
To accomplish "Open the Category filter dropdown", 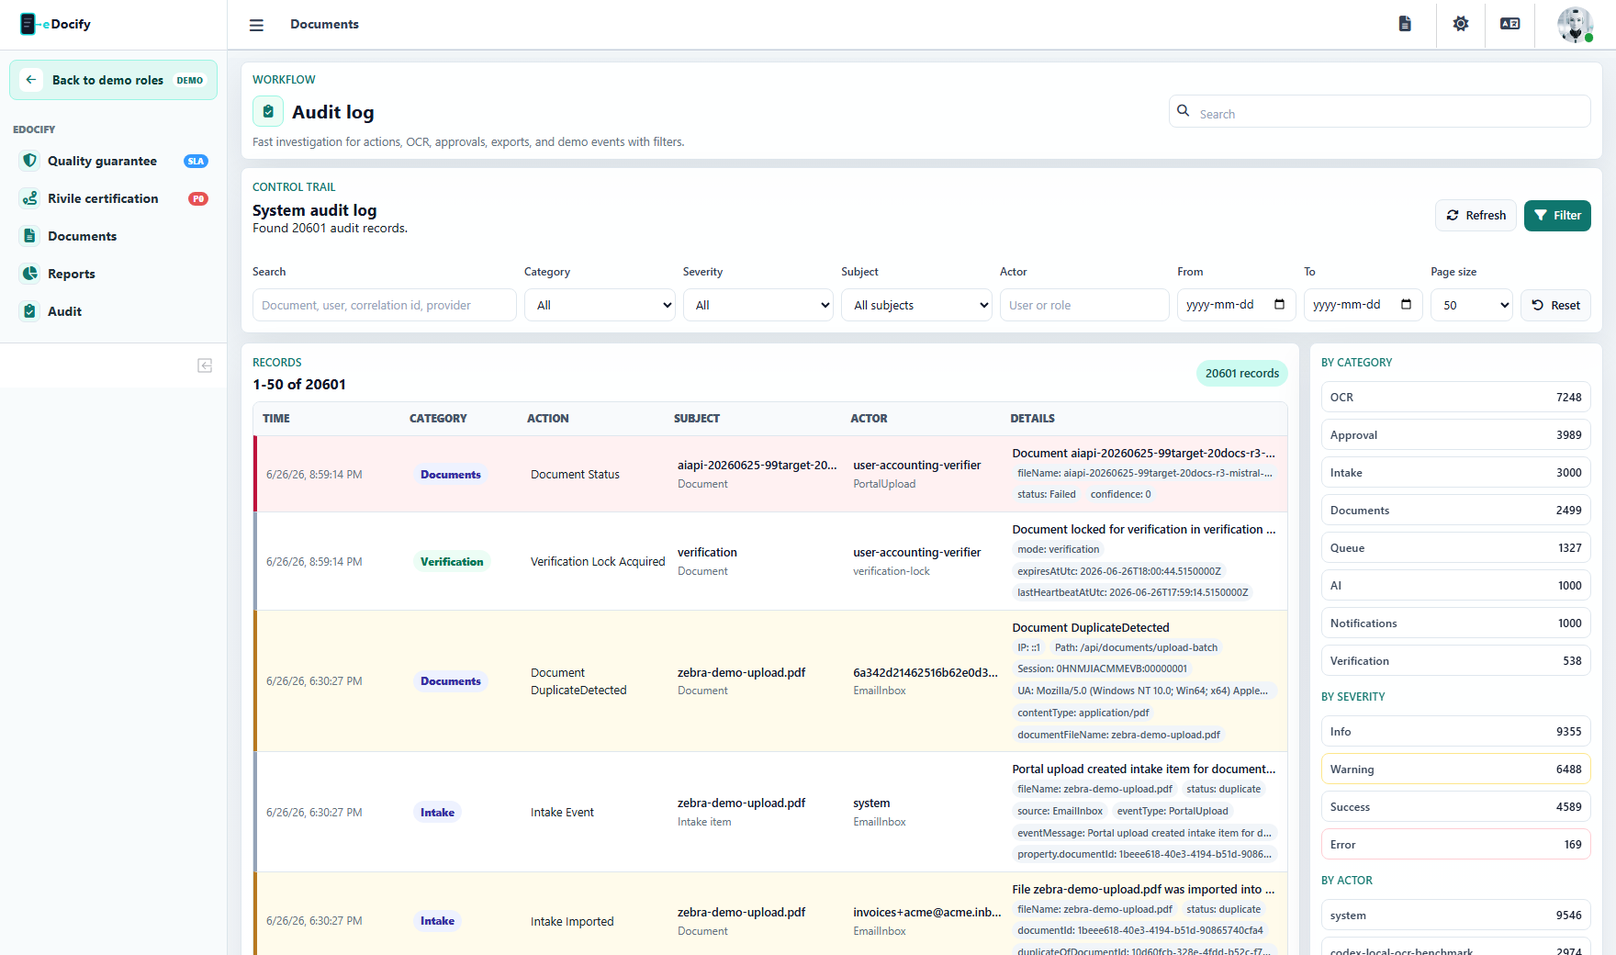I will [600, 306].
